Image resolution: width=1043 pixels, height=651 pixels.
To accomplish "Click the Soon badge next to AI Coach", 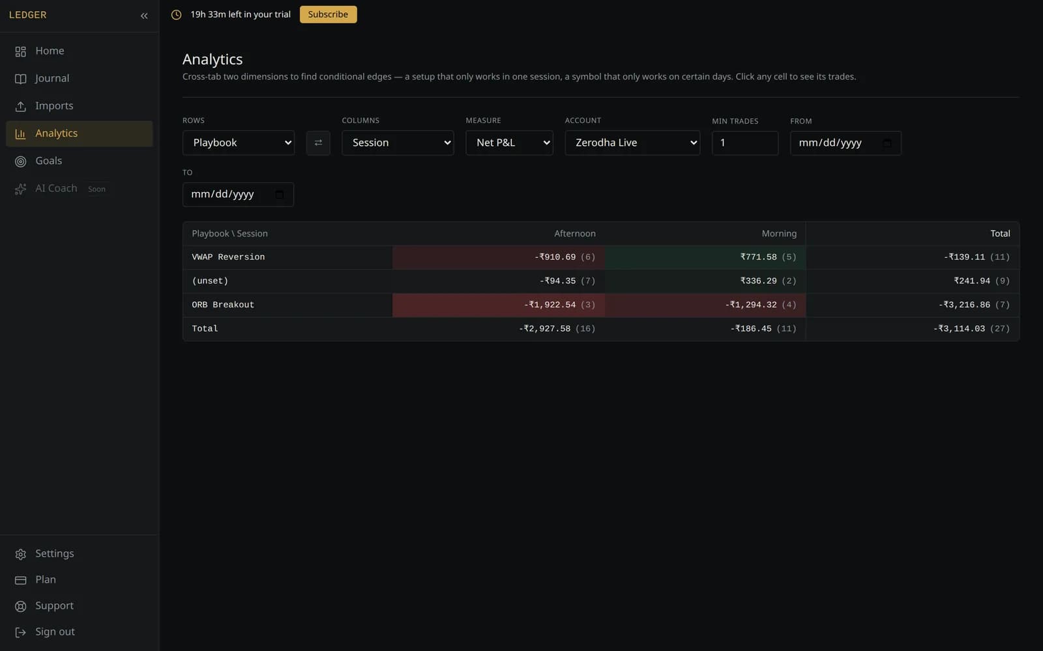I will click(96, 189).
